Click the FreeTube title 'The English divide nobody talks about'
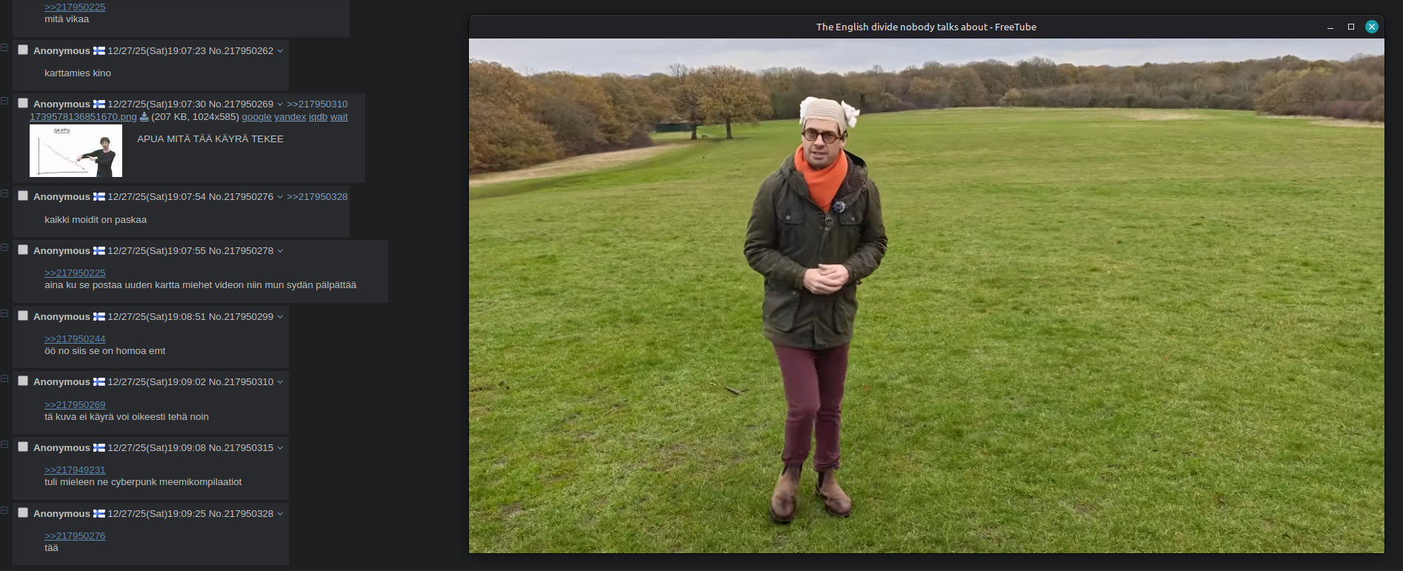 click(902, 27)
